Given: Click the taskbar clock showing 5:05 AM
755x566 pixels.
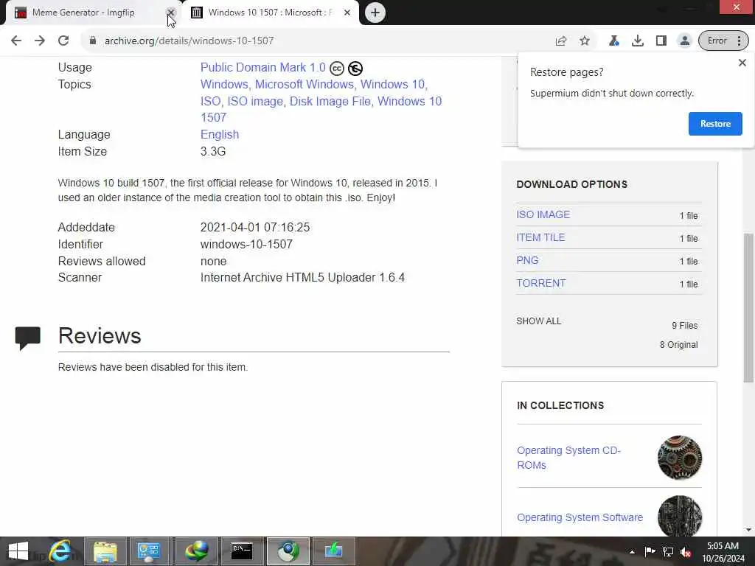Looking at the screenshot, I should [x=723, y=552].
